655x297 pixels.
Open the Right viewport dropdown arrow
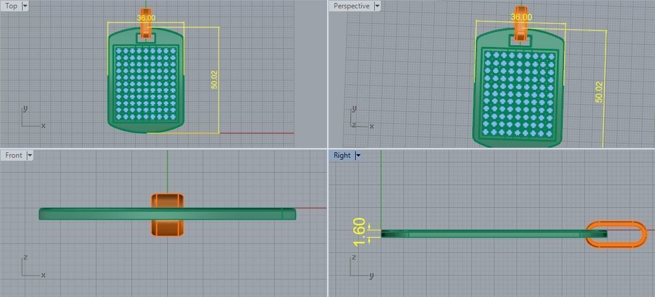358,155
